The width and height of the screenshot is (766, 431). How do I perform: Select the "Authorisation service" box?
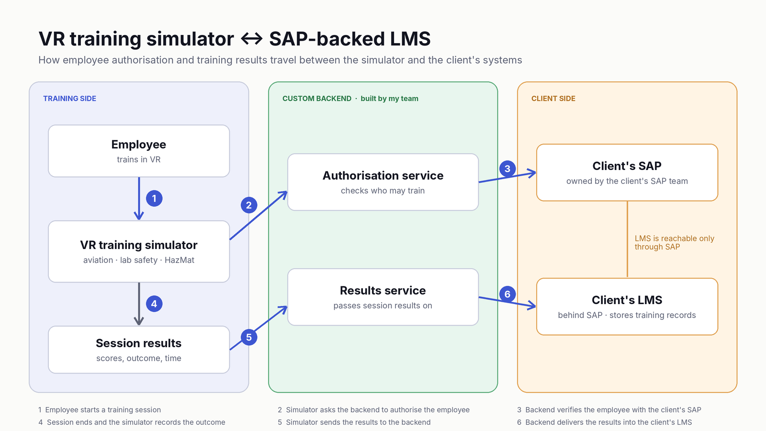383,182
